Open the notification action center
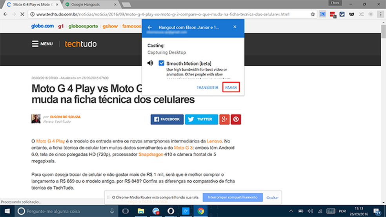The image size is (386, 217). pos(377,212)
